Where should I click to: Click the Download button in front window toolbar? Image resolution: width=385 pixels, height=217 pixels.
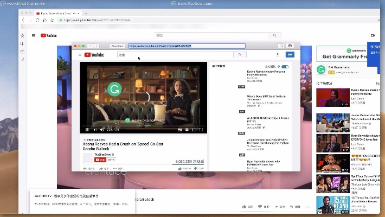(x=117, y=46)
